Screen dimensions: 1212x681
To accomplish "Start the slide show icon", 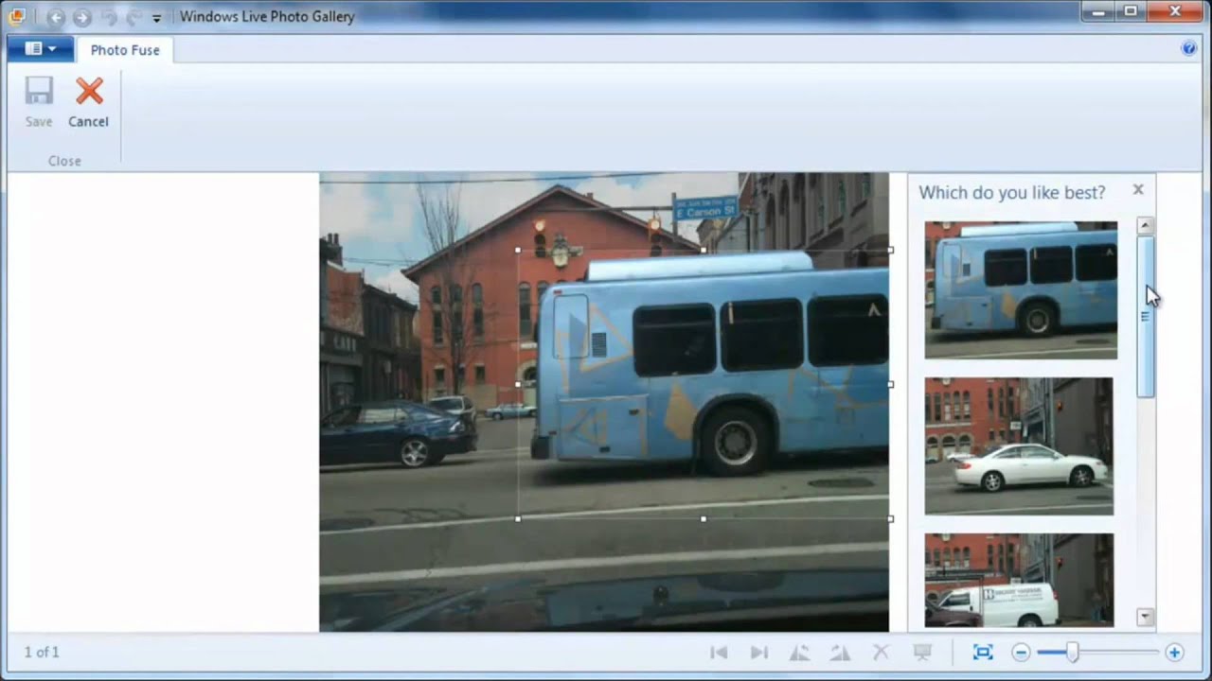I will pos(921,652).
